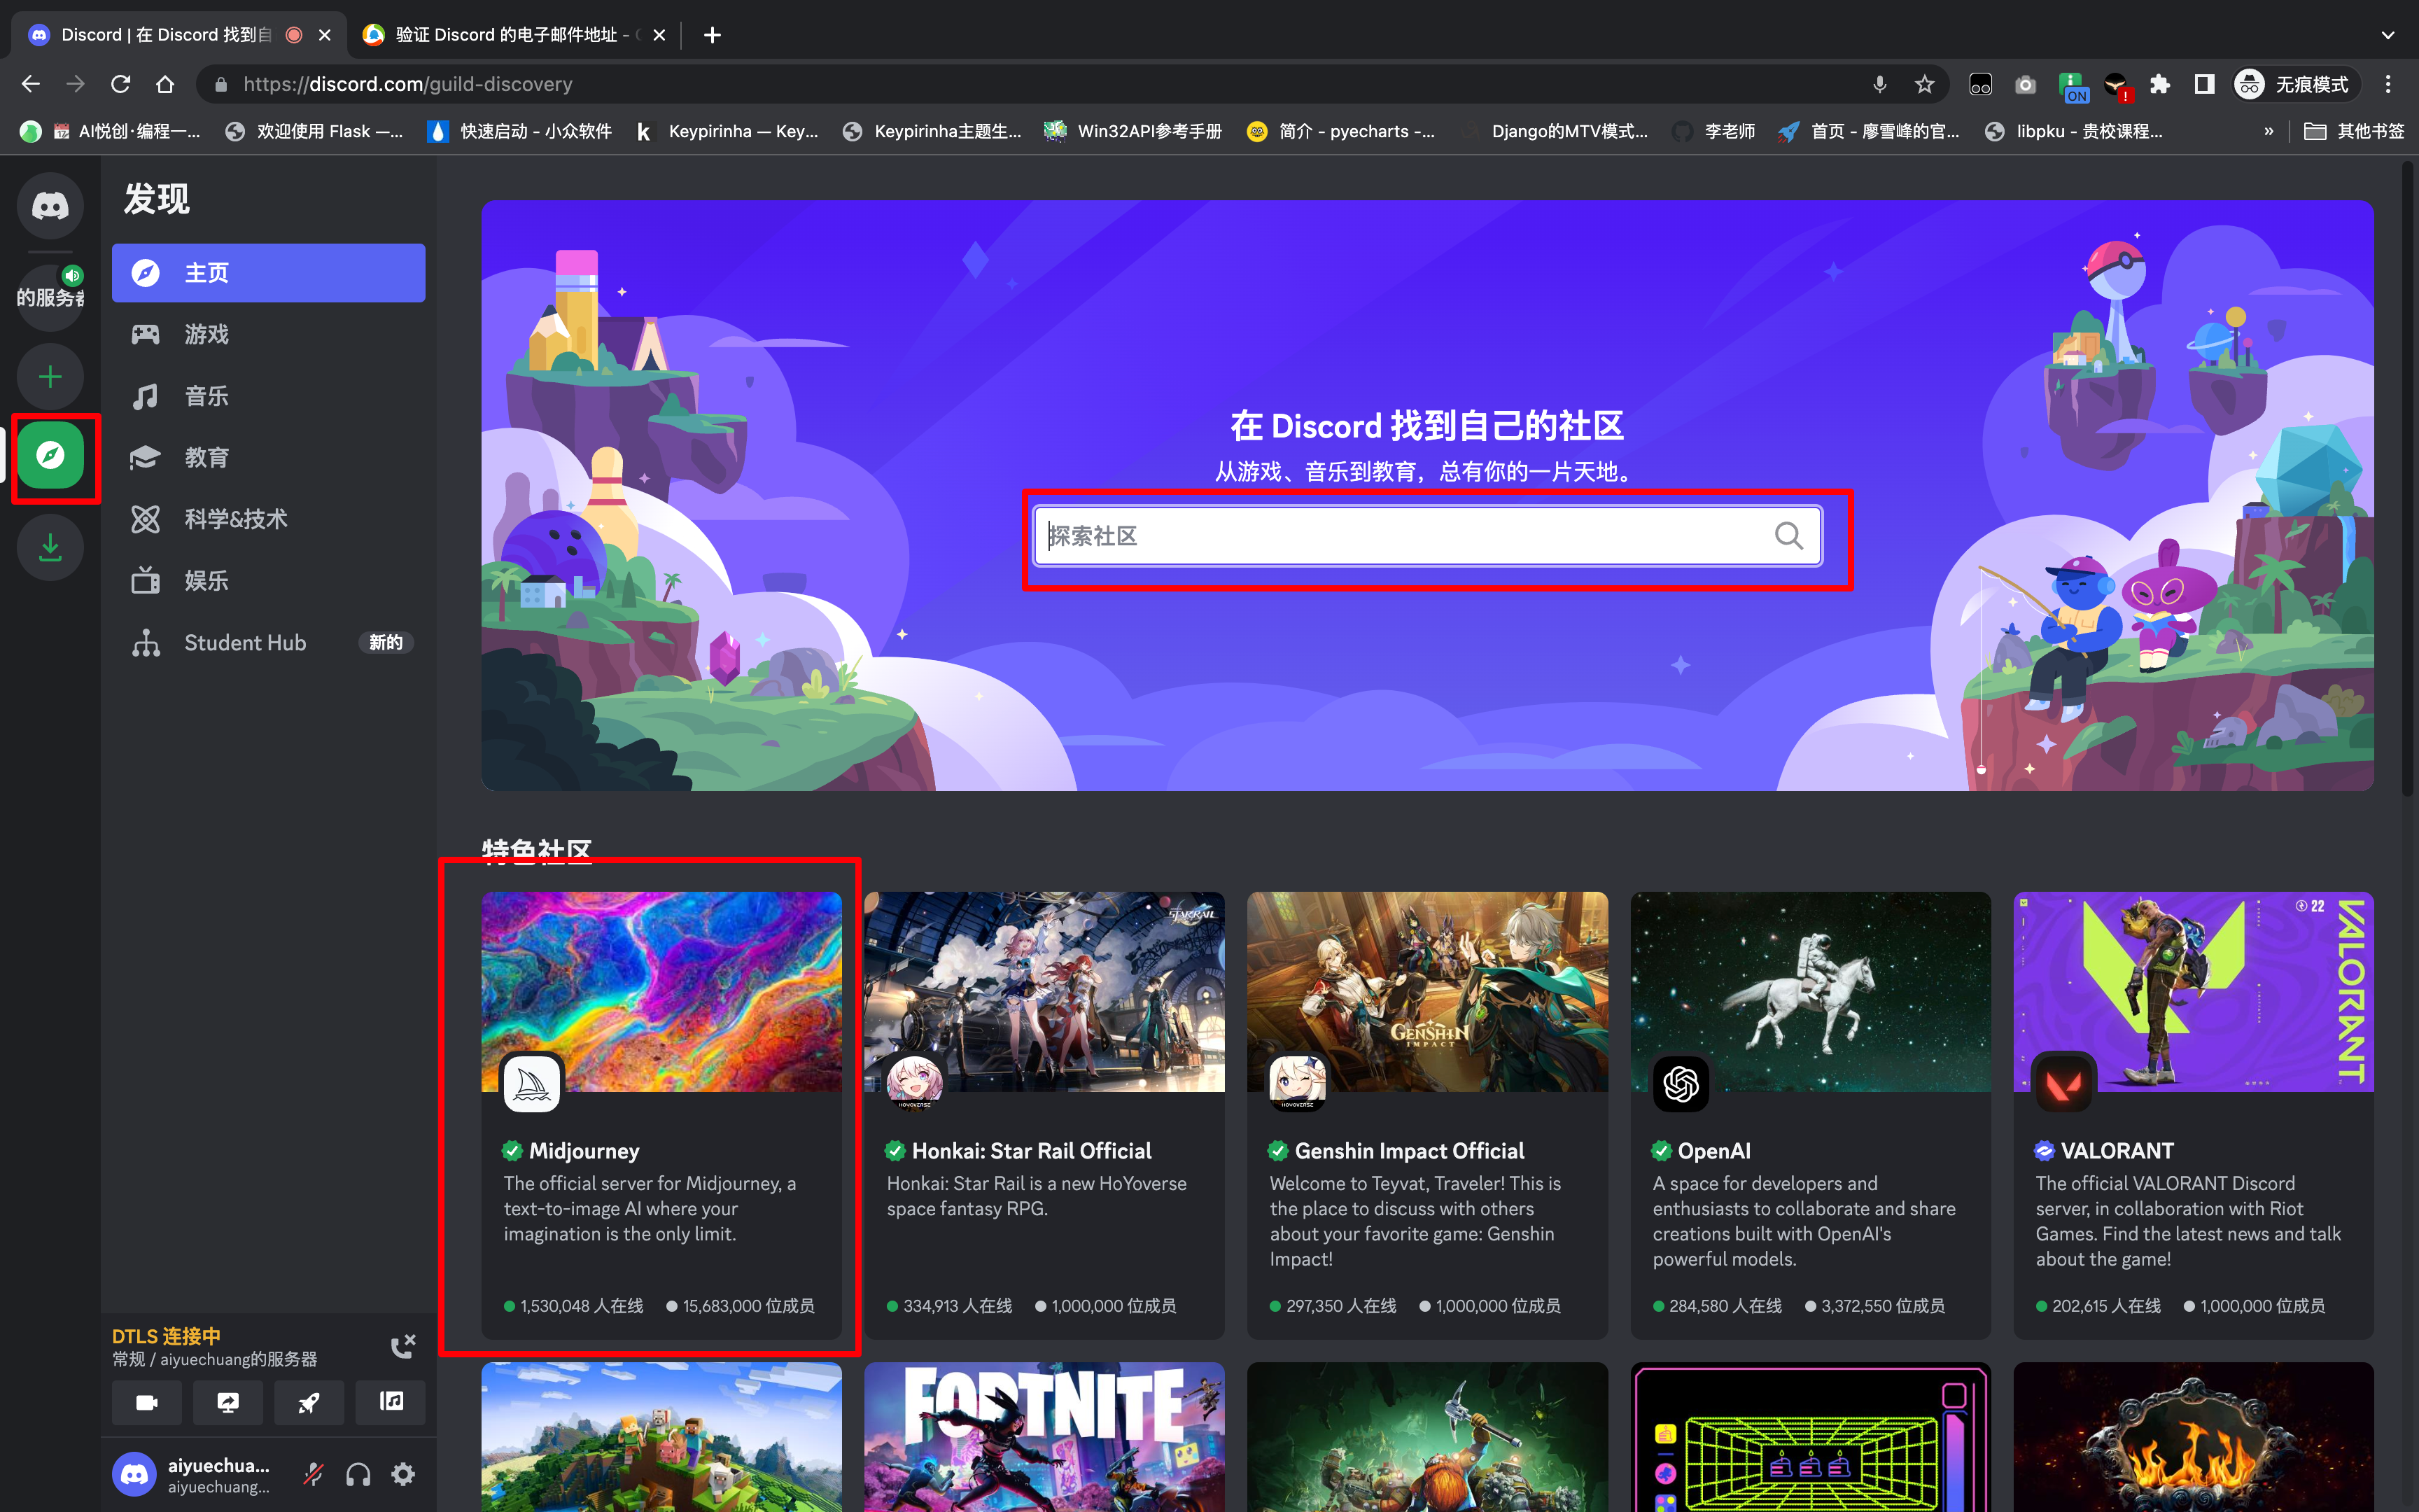Select the 教育 category
Screen dimensions: 2419x1512
point(268,458)
